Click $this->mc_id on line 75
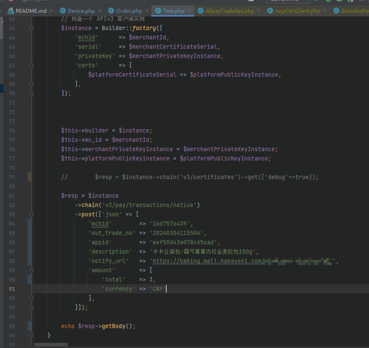The image size is (369, 348). click(x=81, y=140)
